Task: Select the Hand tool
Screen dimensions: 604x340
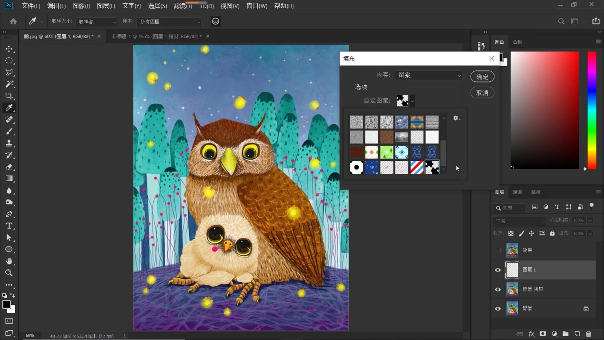Action: point(9,261)
